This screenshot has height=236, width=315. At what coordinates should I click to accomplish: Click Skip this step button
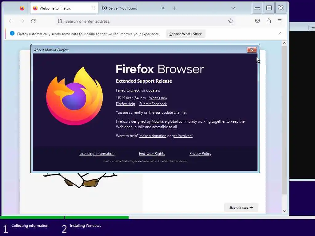point(241,207)
